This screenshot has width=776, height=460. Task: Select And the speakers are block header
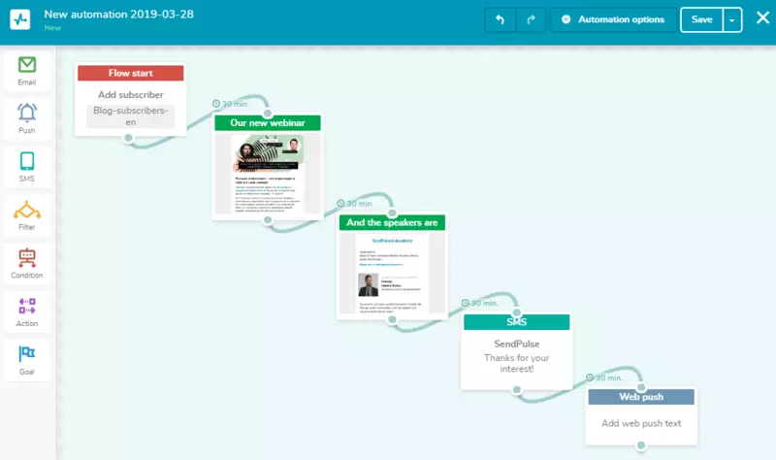coord(392,223)
